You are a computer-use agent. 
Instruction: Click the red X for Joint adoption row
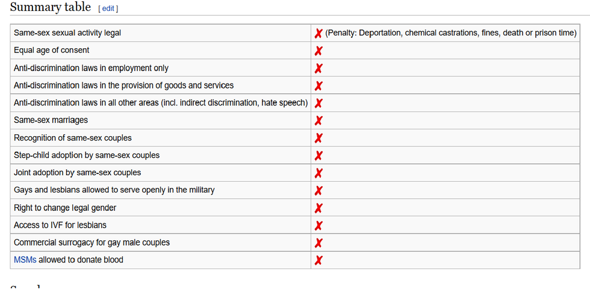(x=318, y=173)
